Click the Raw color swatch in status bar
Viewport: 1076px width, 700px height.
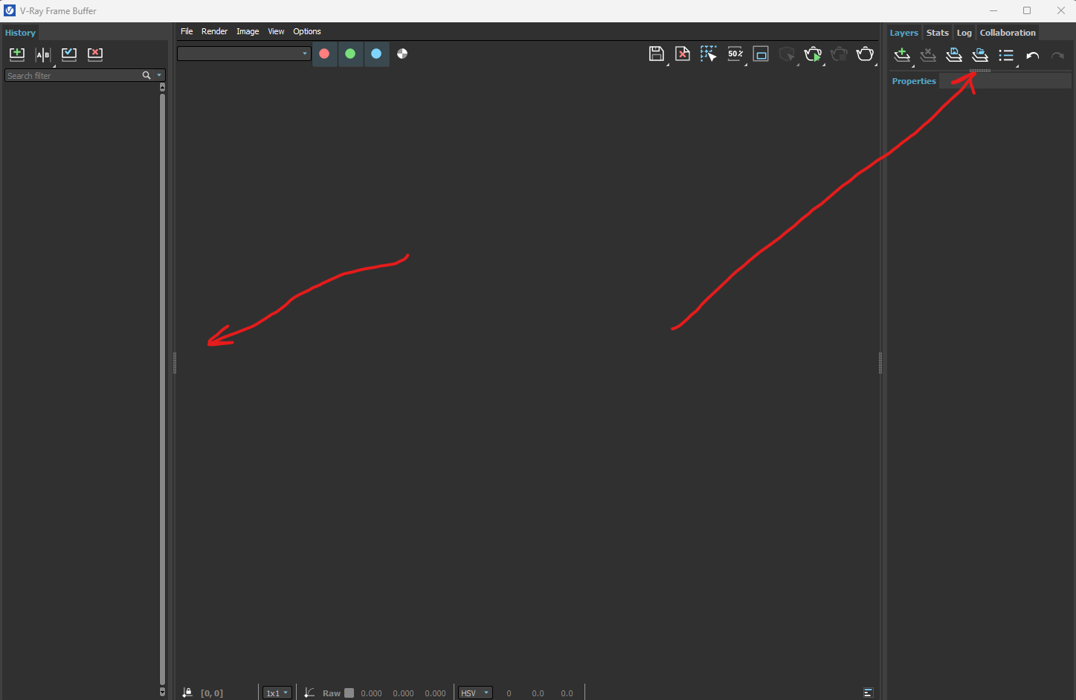(349, 693)
